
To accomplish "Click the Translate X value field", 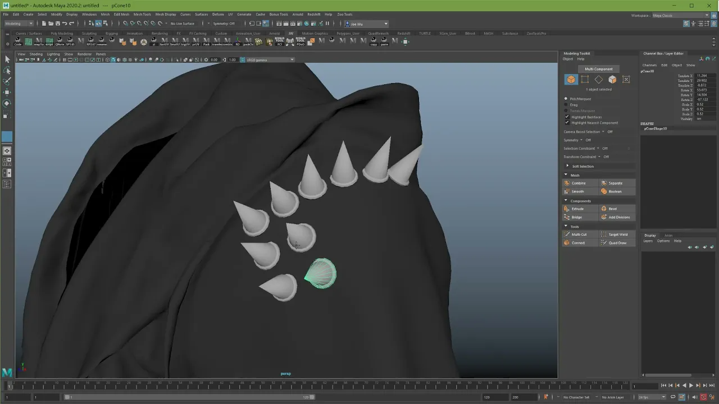I will [x=706, y=76].
